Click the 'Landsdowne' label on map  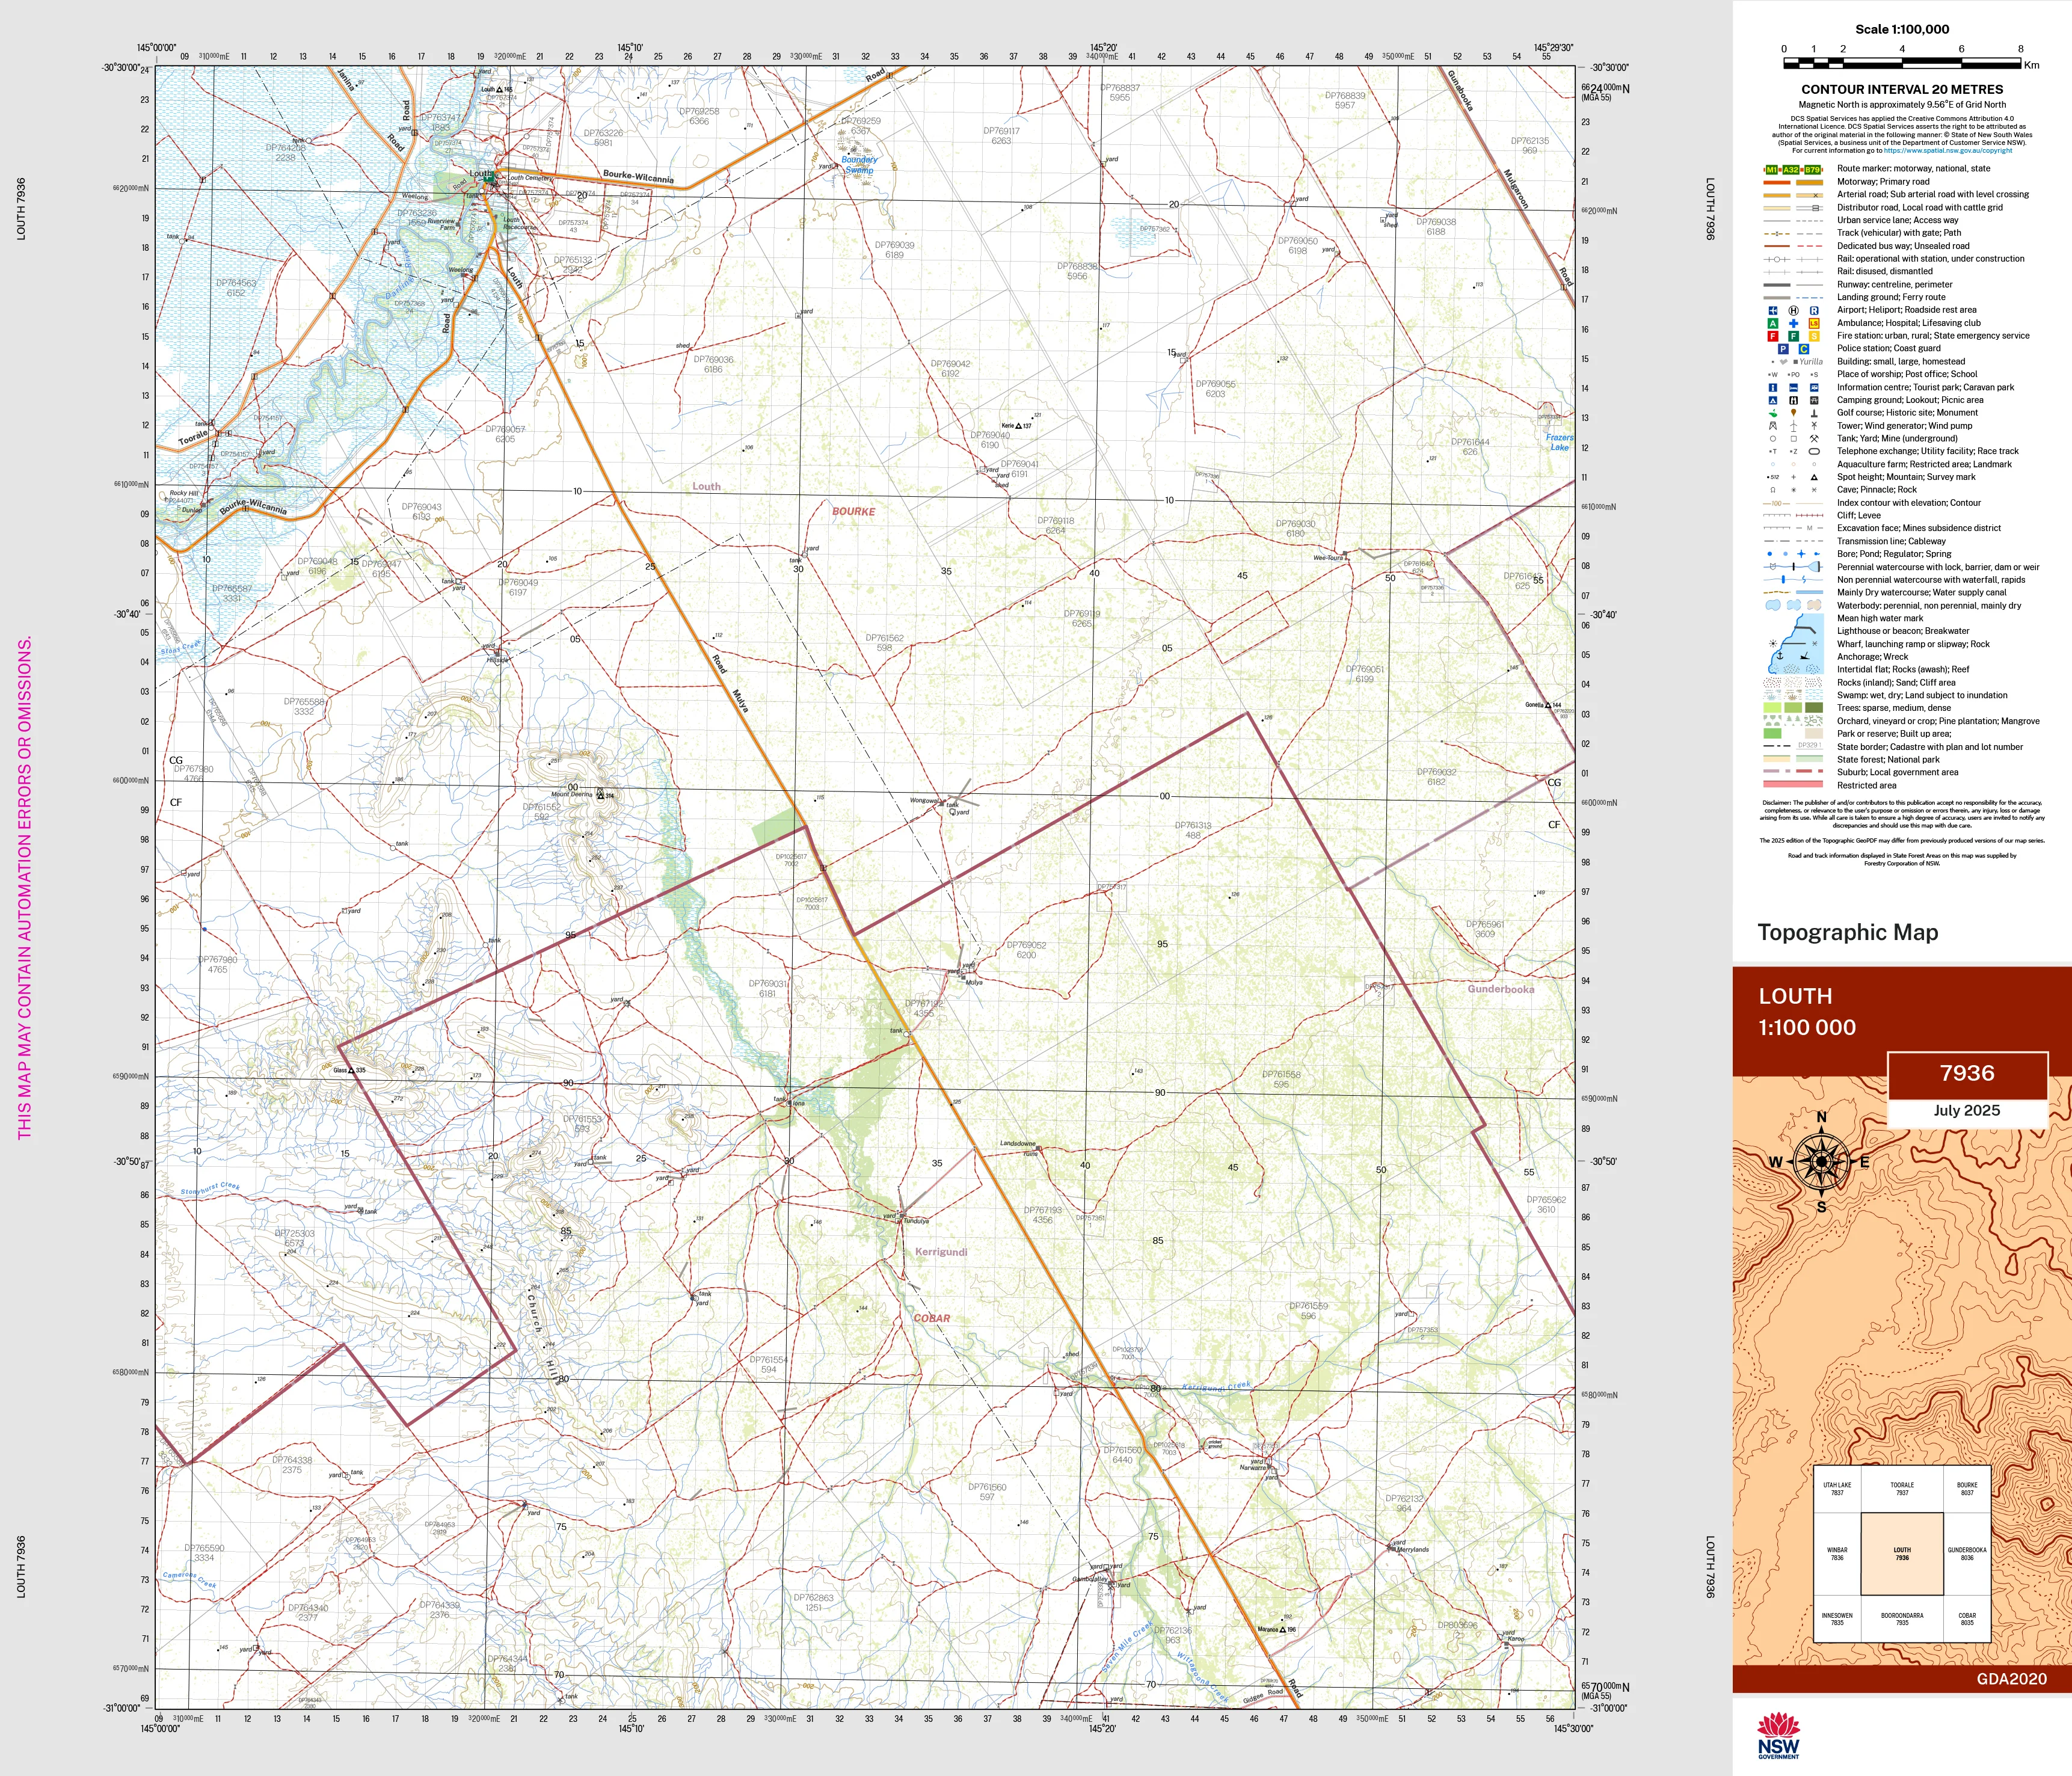tap(1018, 1143)
